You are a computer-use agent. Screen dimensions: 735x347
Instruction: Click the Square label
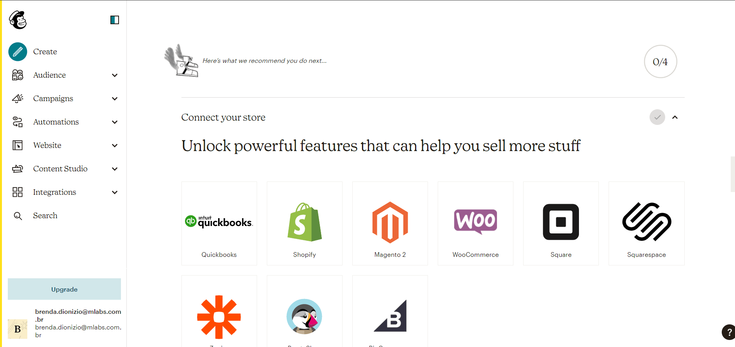point(561,254)
